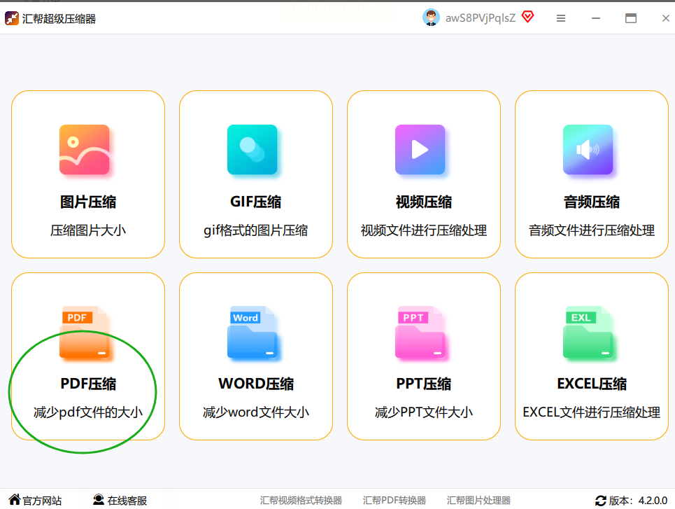Viewport: 675px width, 509px height.
Task: Click the red VIP diamond badge
Action: pos(528,17)
